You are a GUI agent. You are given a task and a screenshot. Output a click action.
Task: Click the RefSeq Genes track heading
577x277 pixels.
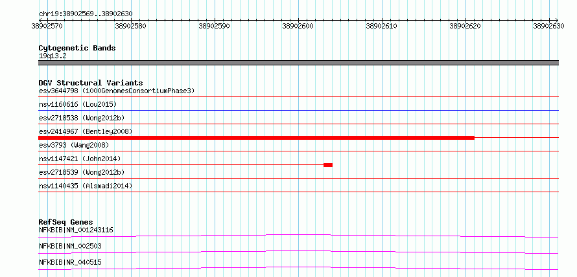coord(66,222)
